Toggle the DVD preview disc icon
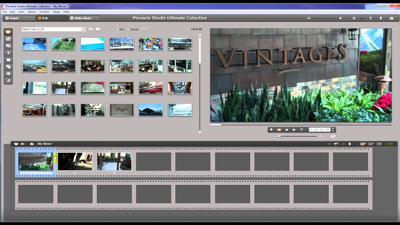 pyautogui.click(x=333, y=136)
